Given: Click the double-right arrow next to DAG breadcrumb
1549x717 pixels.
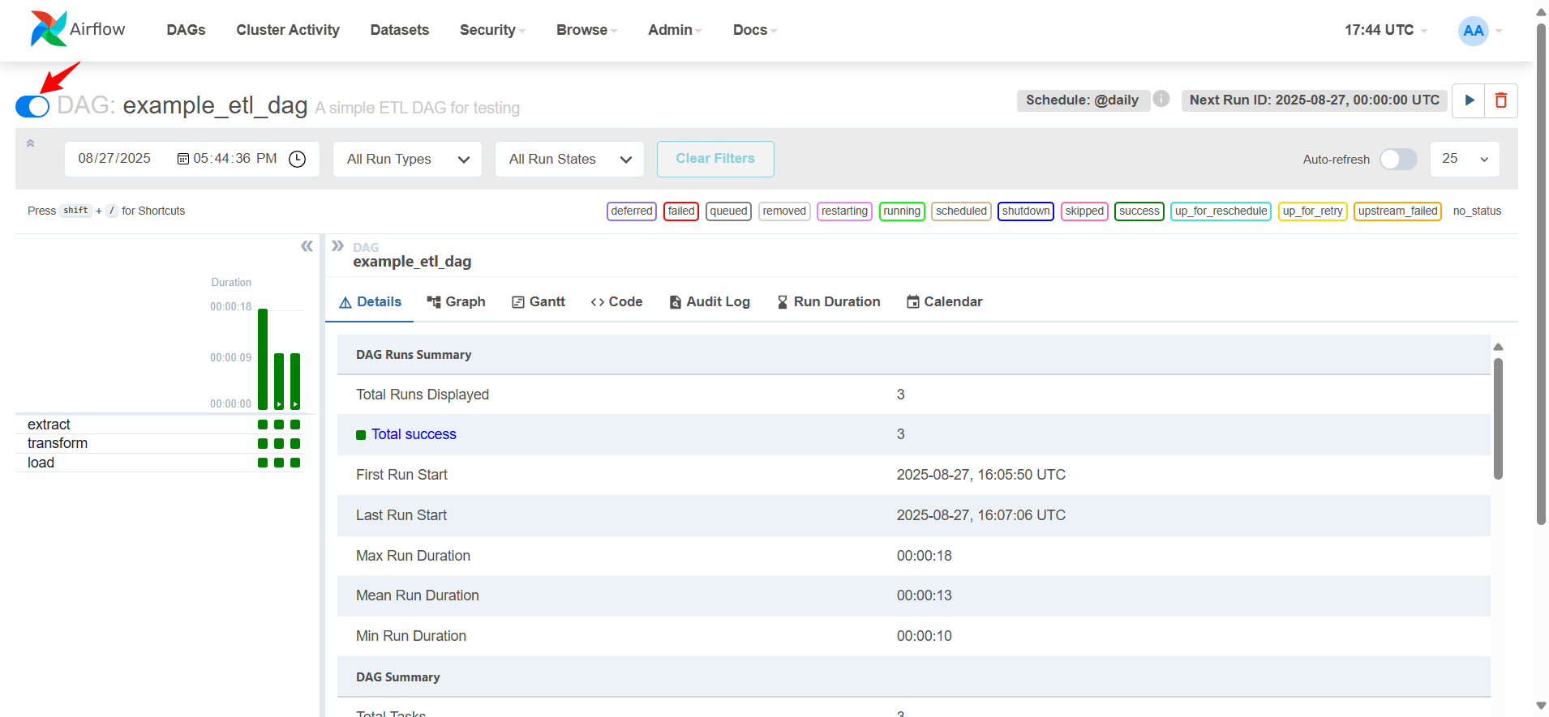Looking at the screenshot, I should click(x=337, y=245).
